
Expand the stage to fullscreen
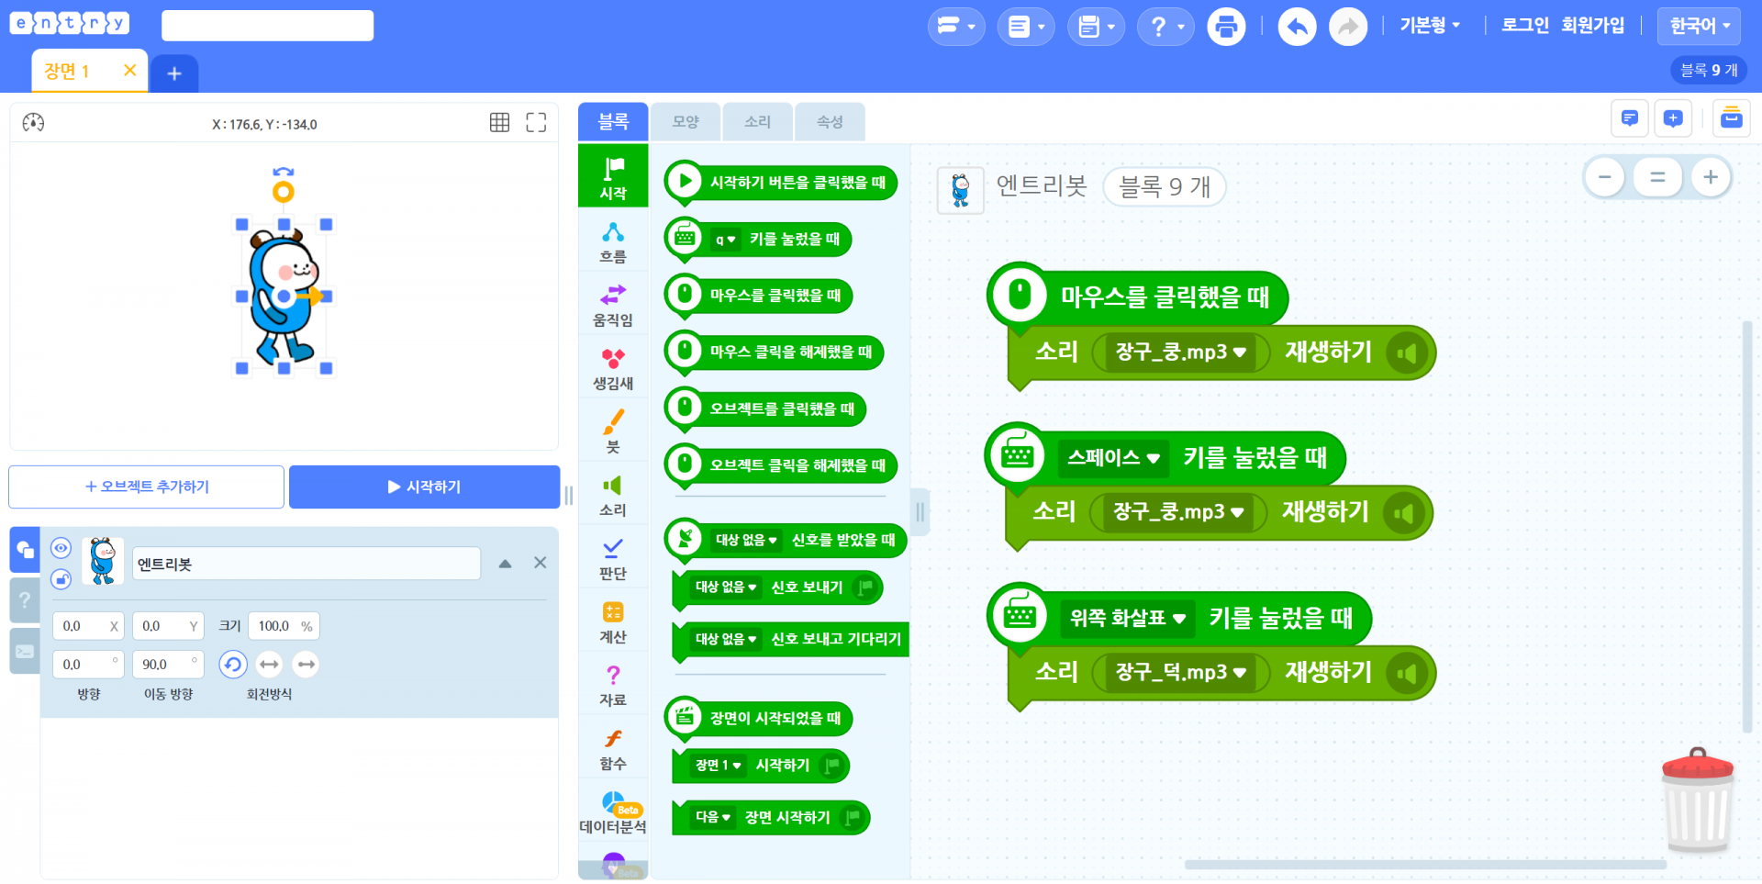tap(536, 123)
